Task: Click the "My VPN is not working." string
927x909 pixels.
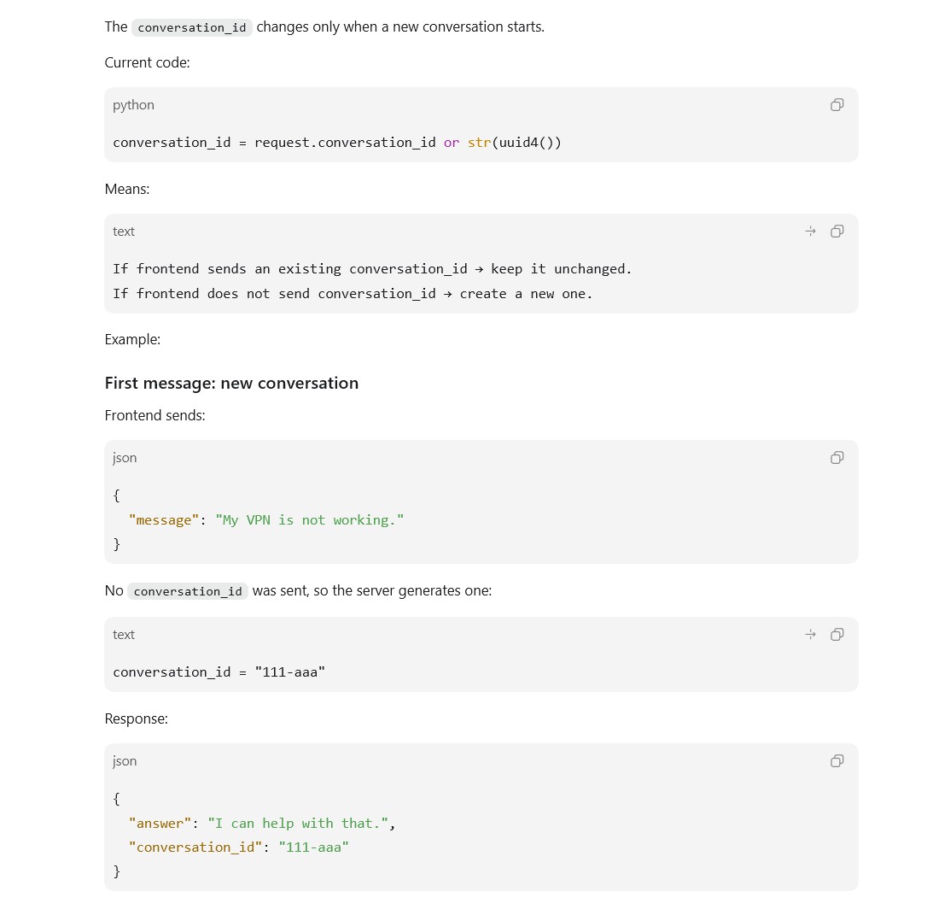Action: 310,520
